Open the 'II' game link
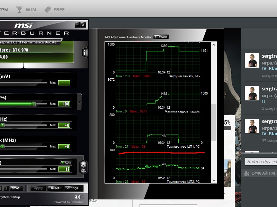Screen dimensions: 277x207 click(263, 101)
